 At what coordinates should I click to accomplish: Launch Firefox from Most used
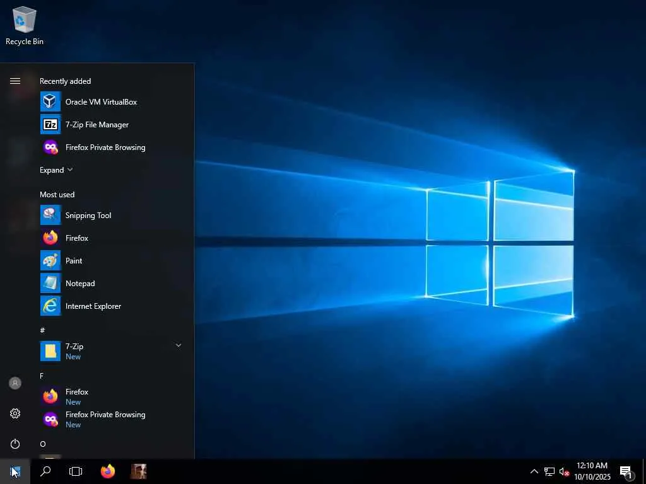tap(112, 238)
